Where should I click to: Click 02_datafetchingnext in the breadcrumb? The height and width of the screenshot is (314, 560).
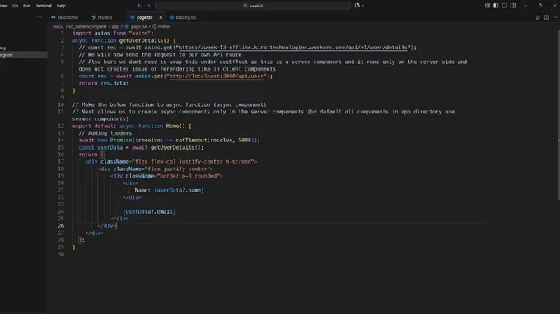[x=87, y=26]
